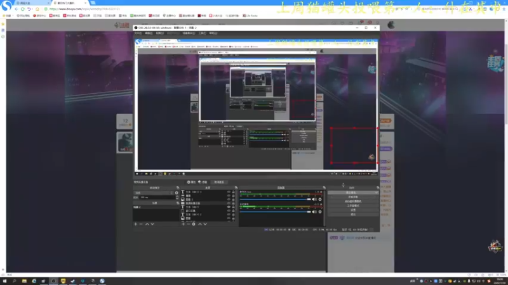Lock the 文本 (GDI+) 3 source
This screenshot has width=508, height=285.
click(233, 192)
